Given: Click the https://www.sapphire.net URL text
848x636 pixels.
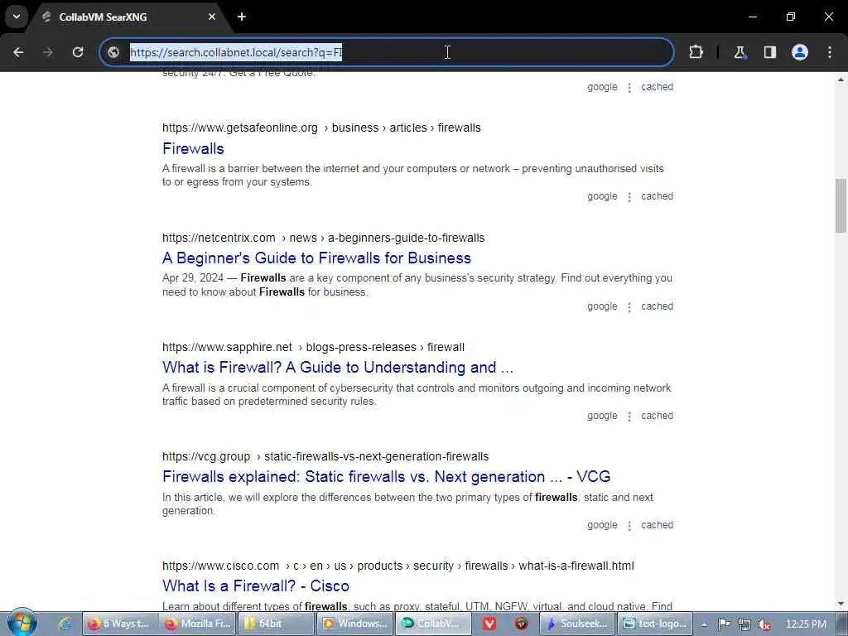Looking at the screenshot, I should pos(227,347).
